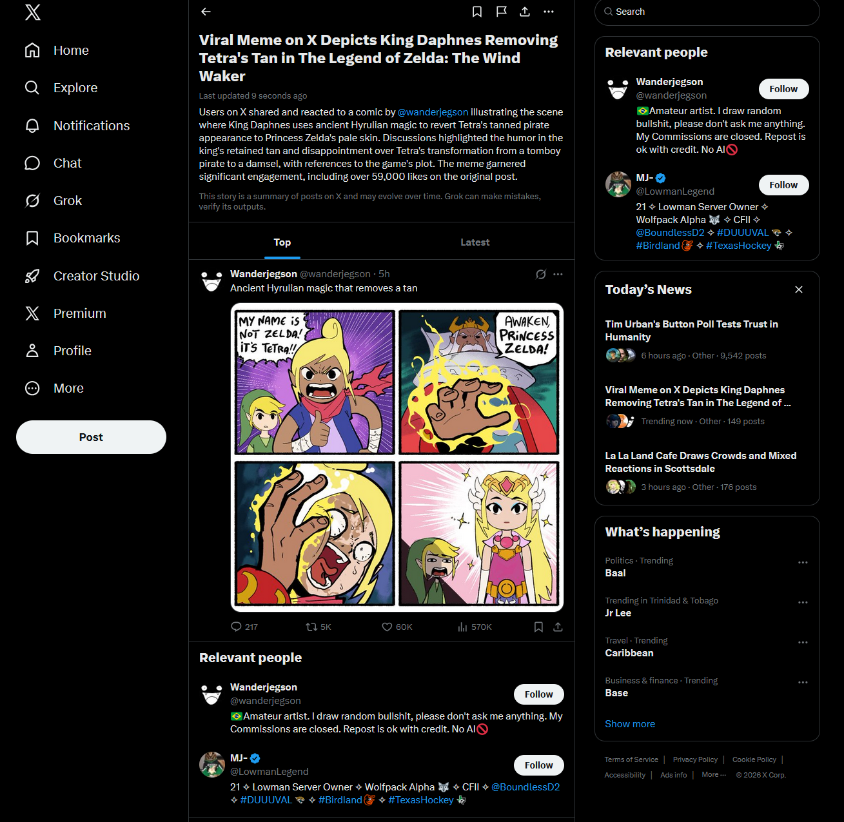Screen dimensions: 844x822
Task: Switch to the Latest tab
Action: click(475, 242)
